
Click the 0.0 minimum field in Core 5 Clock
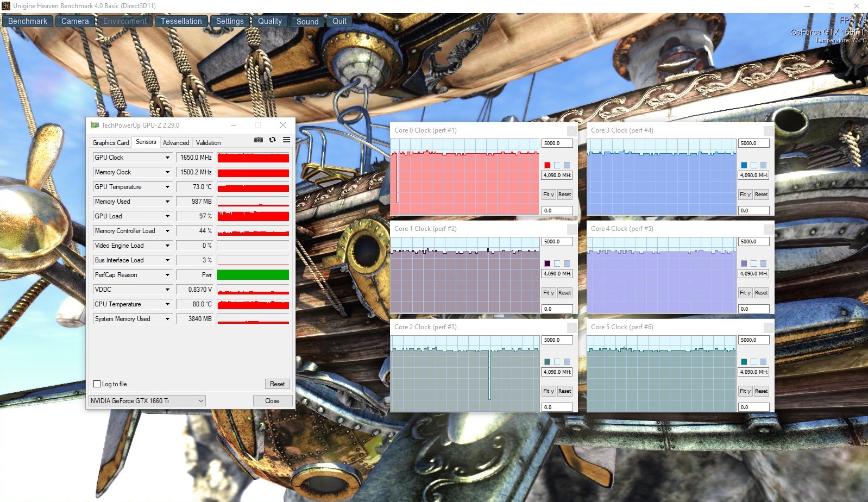pos(754,407)
